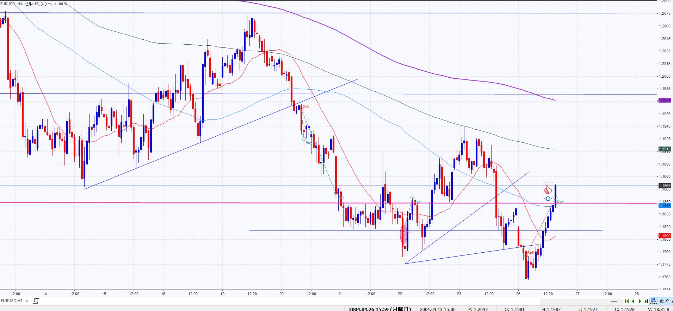Click the chart window icon beside EURUSD,H1 tab
This screenshot has height=311, width=673.
tap(36, 301)
